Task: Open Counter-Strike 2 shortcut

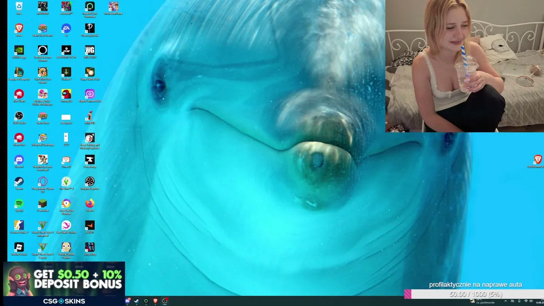Action: [19, 227]
